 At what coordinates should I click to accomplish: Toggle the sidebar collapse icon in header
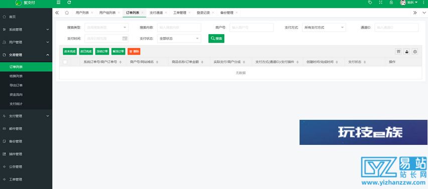click(58, 3)
